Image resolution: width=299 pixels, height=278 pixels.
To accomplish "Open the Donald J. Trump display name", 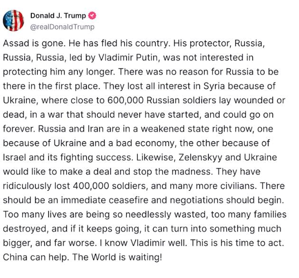I will 58,16.
